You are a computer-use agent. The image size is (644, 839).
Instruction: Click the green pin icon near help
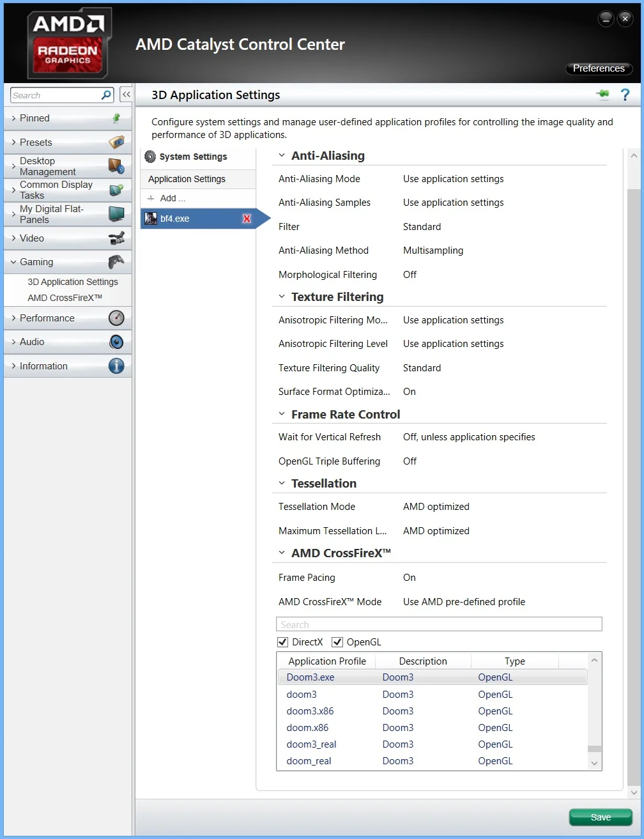click(x=602, y=95)
